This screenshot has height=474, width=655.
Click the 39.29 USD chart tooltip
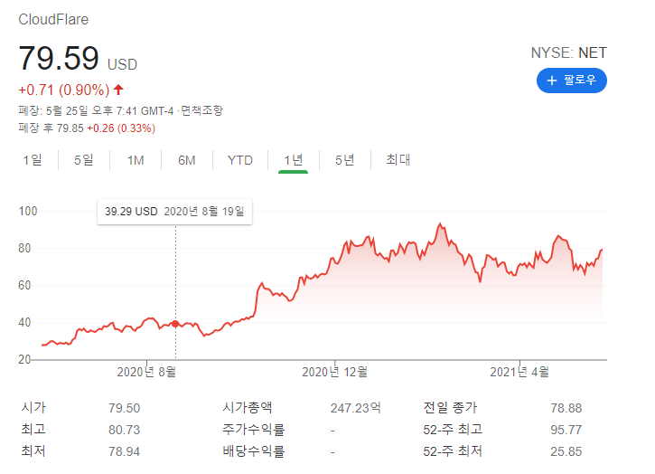pos(174,212)
